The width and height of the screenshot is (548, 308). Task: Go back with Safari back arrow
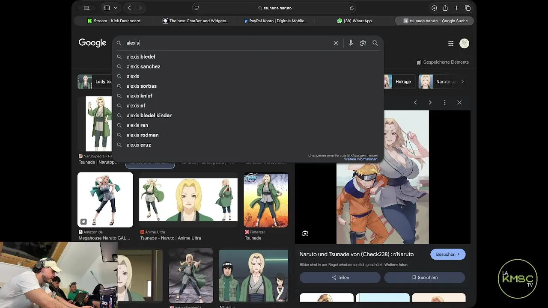(x=129, y=8)
